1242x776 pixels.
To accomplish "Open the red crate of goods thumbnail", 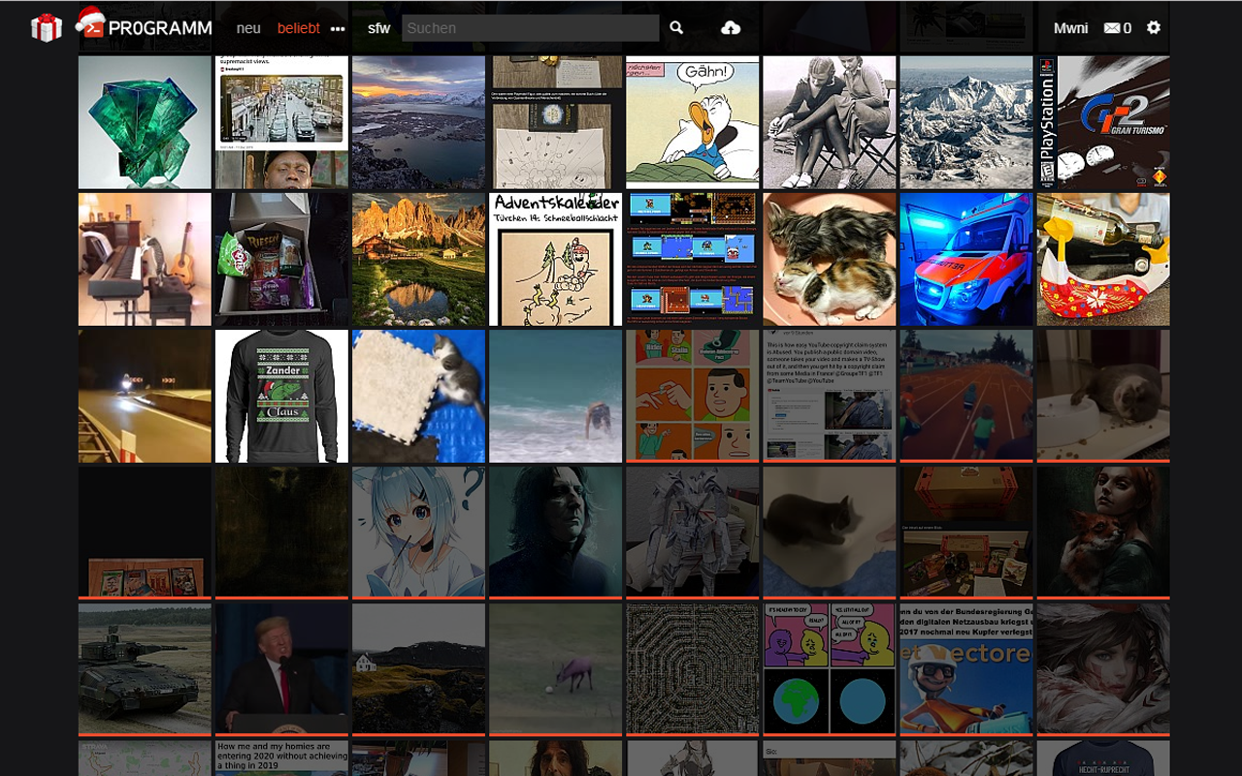I will (x=966, y=533).
